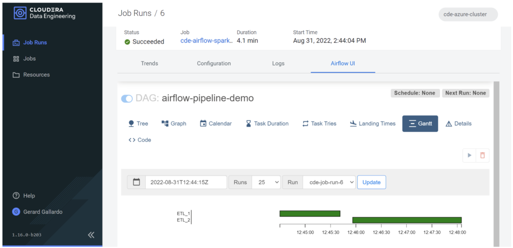This screenshot has height=248, width=513.
Task: Click the ETL_2 Gantt bar
Action: [x=407, y=220]
